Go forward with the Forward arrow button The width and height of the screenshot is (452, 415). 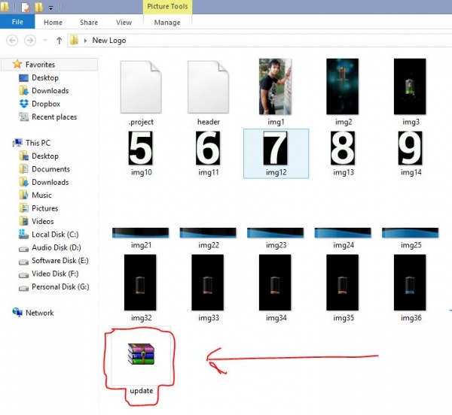30,41
